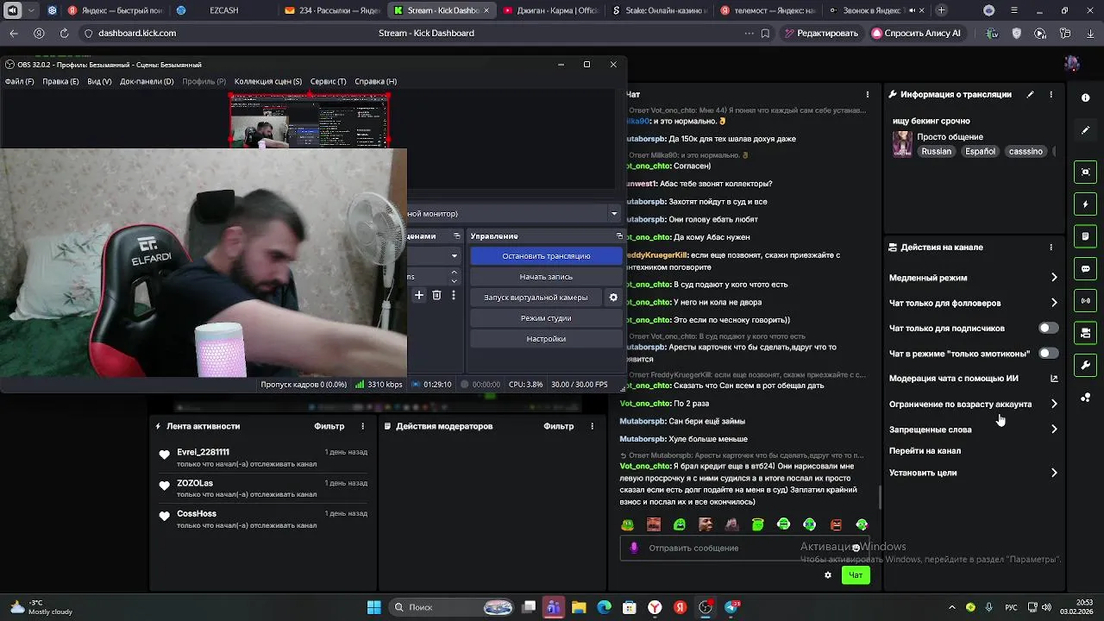Click the browser page reload button
This screenshot has height=621, width=1104.
point(64,33)
